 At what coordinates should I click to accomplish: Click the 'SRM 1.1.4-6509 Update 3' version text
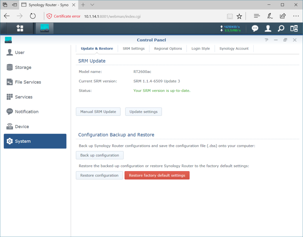point(157,81)
